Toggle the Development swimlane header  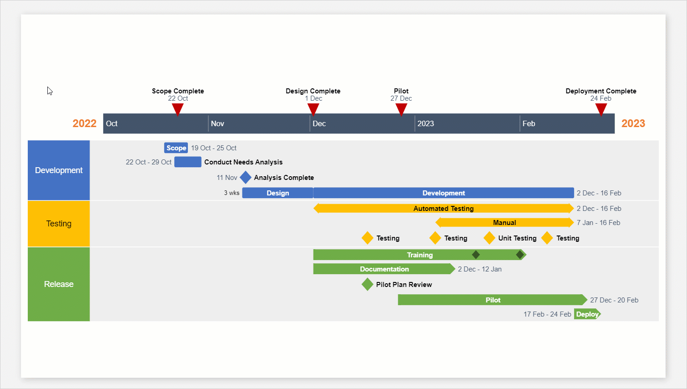pos(59,170)
